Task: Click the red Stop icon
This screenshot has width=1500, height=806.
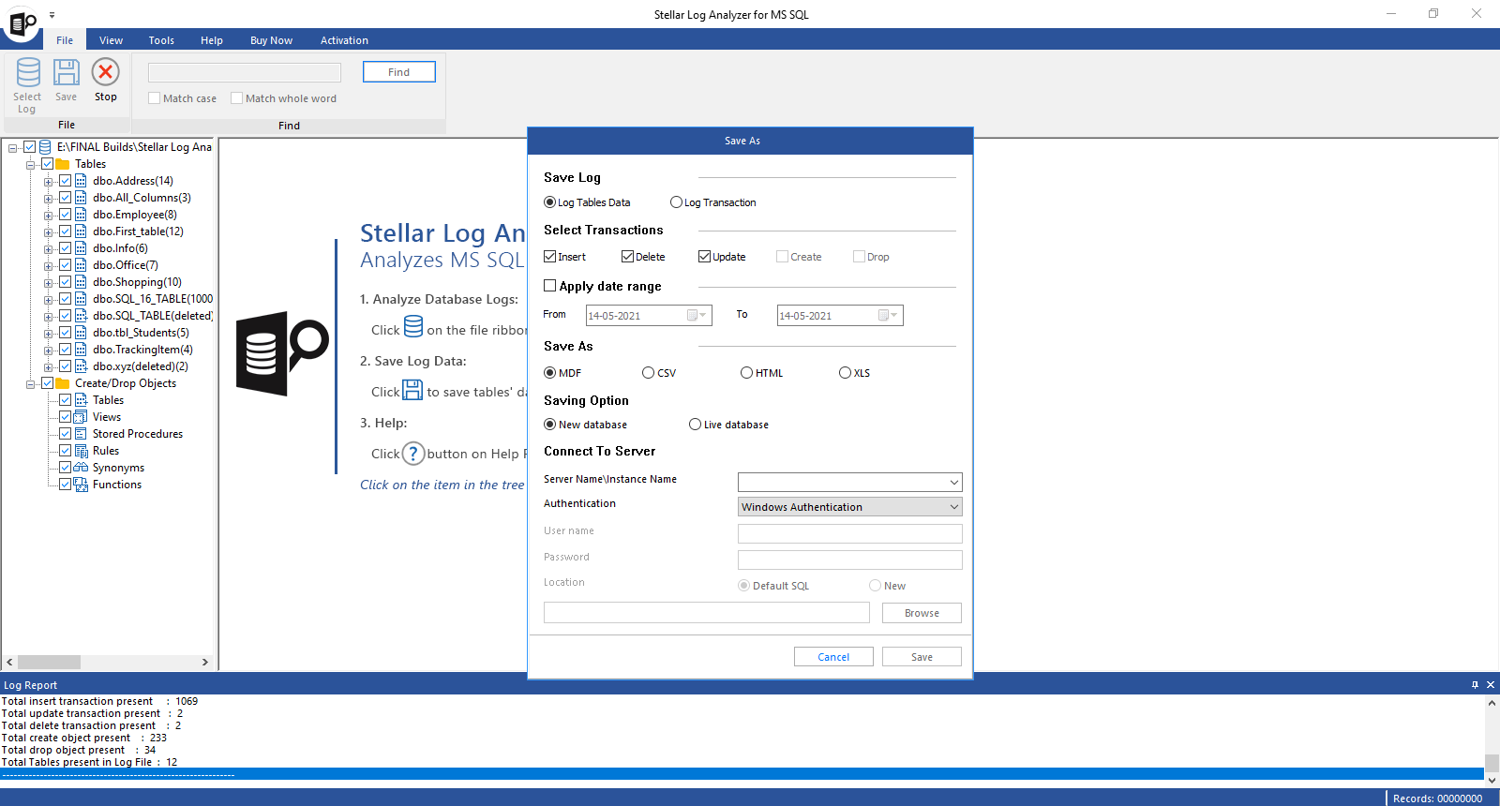Action: coord(105,72)
